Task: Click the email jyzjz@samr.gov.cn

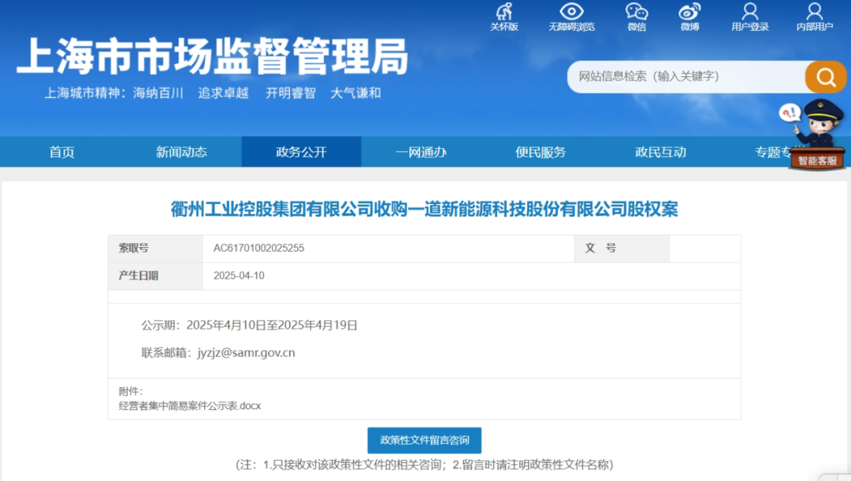Action: click(247, 353)
